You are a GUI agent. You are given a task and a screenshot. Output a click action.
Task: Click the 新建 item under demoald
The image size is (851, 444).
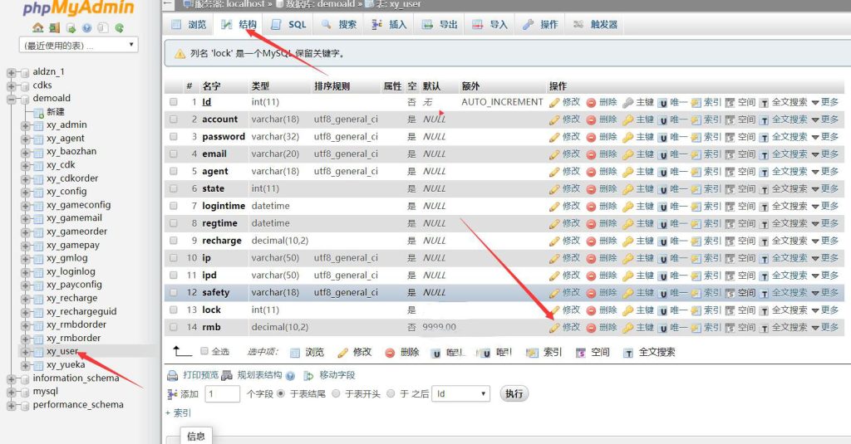click(x=56, y=112)
